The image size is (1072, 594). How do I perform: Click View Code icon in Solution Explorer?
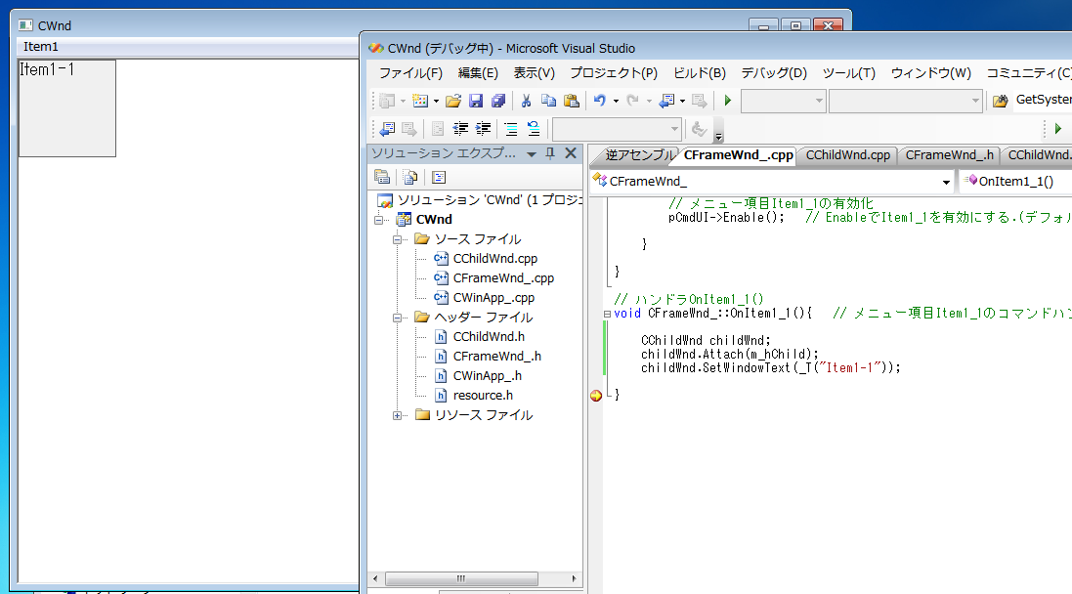click(439, 177)
